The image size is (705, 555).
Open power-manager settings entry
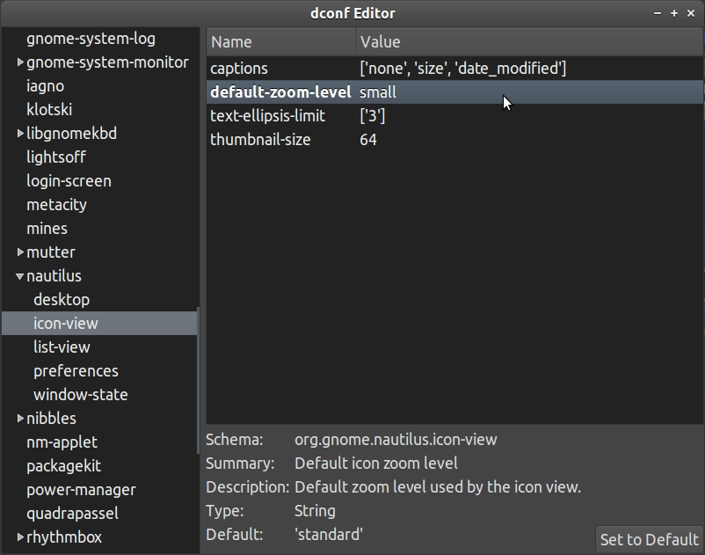[x=81, y=490]
